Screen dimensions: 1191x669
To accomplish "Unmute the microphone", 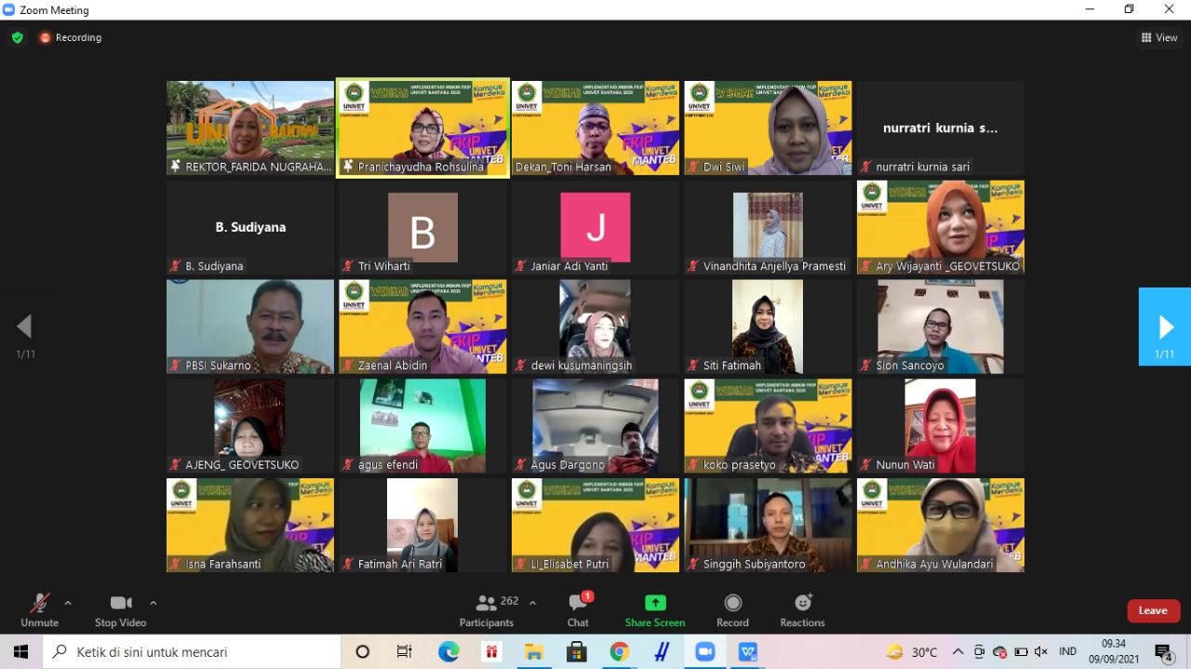I will pyautogui.click(x=39, y=609).
